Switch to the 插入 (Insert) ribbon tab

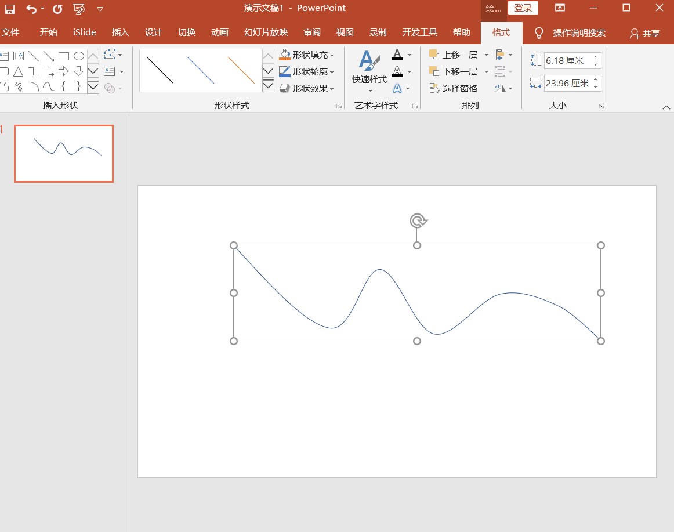click(x=120, y=32)
